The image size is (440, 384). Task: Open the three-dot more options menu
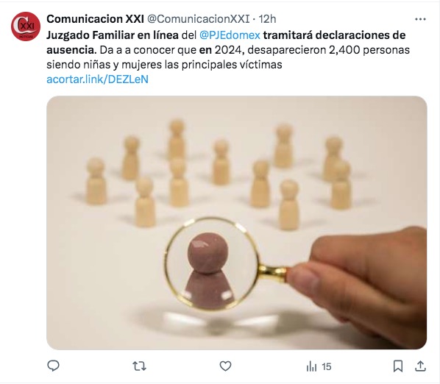tap(420, 19)
